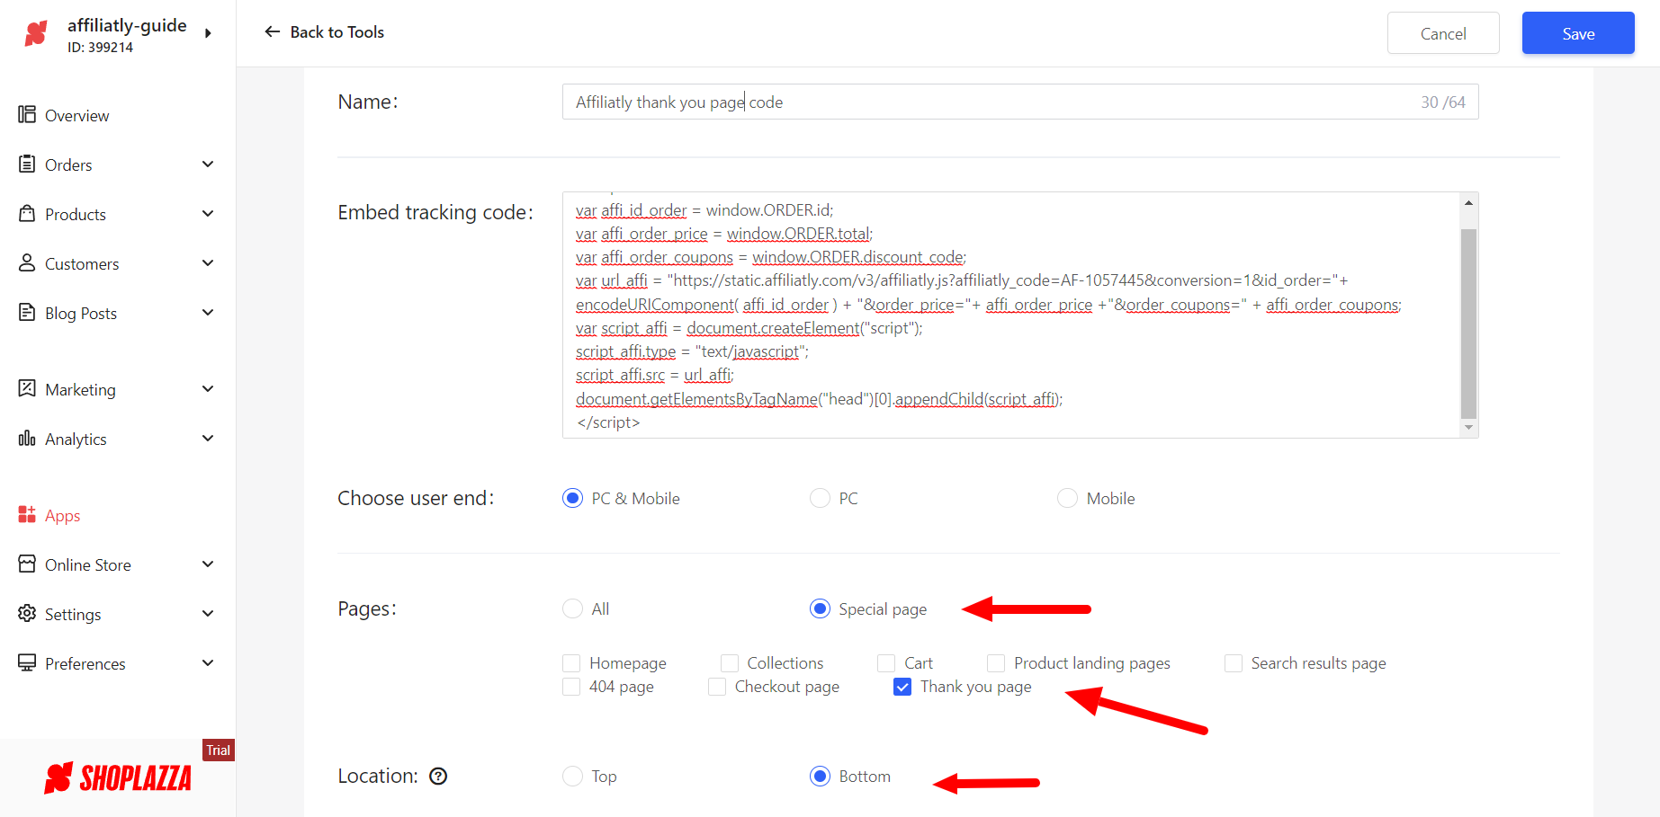Choose All pages radio button
The image size is (1660, 817).
(x=572, y=608)
